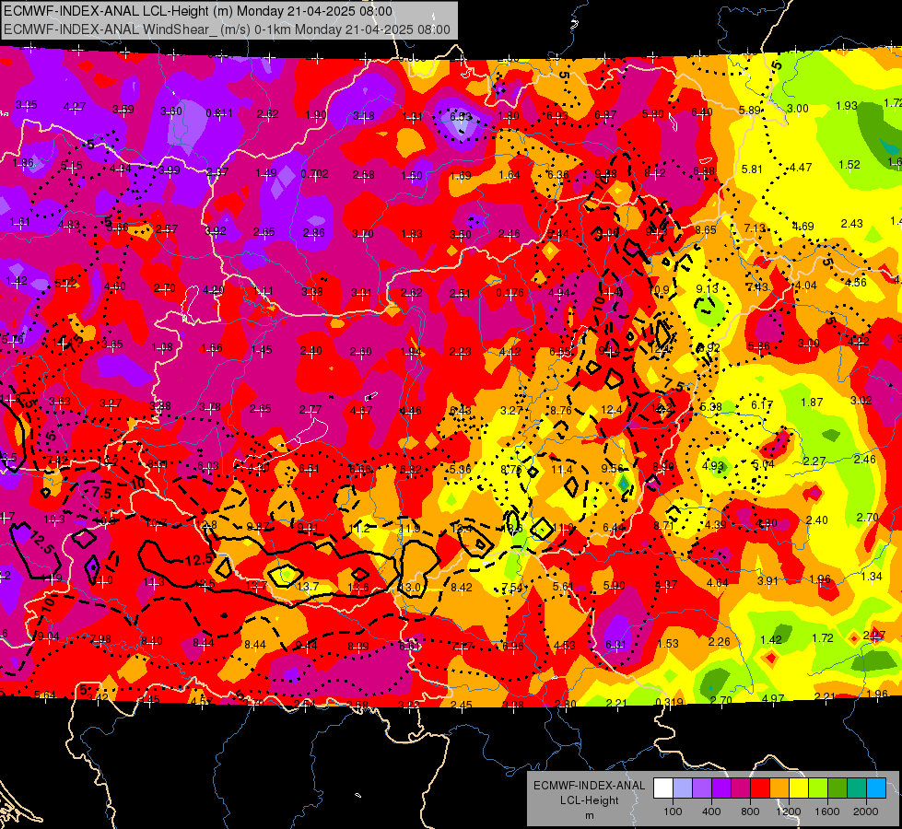Click the WindShear 0-1km title line
Image resolution: width=902 pixels, height=829 pixels.
click(x=227, y=29)
